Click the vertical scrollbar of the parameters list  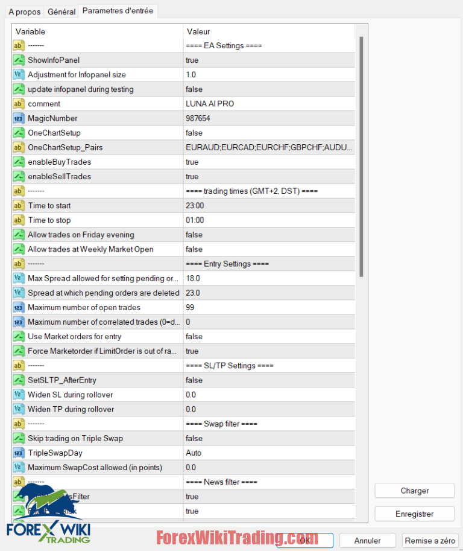pos(361,156)
